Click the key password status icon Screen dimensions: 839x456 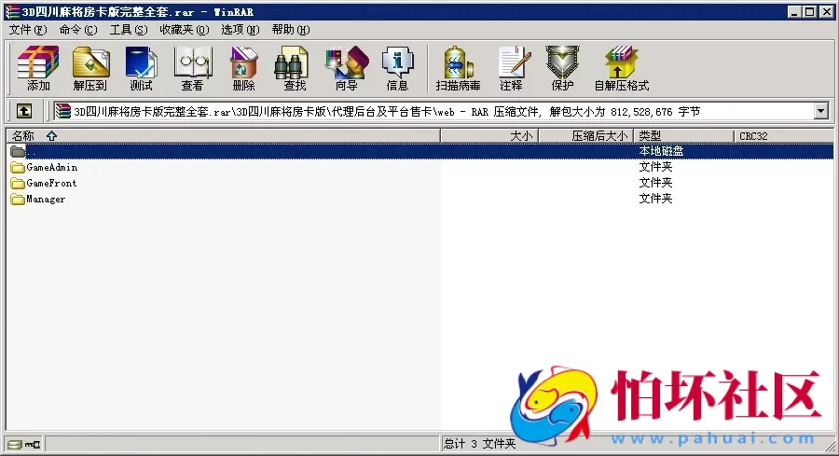(33, 444)
